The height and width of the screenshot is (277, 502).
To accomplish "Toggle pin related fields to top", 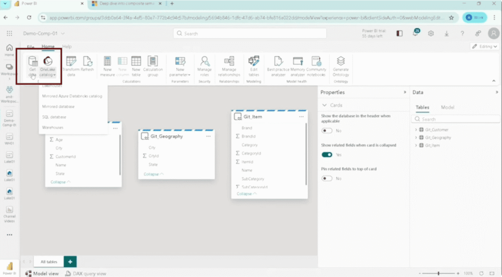I will [x=327, y=178].
